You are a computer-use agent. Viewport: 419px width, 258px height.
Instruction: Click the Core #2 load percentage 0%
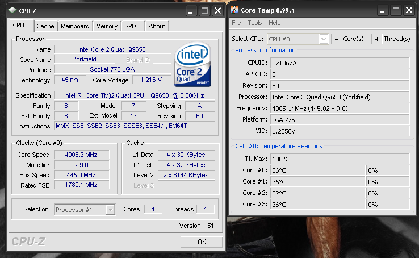click(x=387, y=193)
